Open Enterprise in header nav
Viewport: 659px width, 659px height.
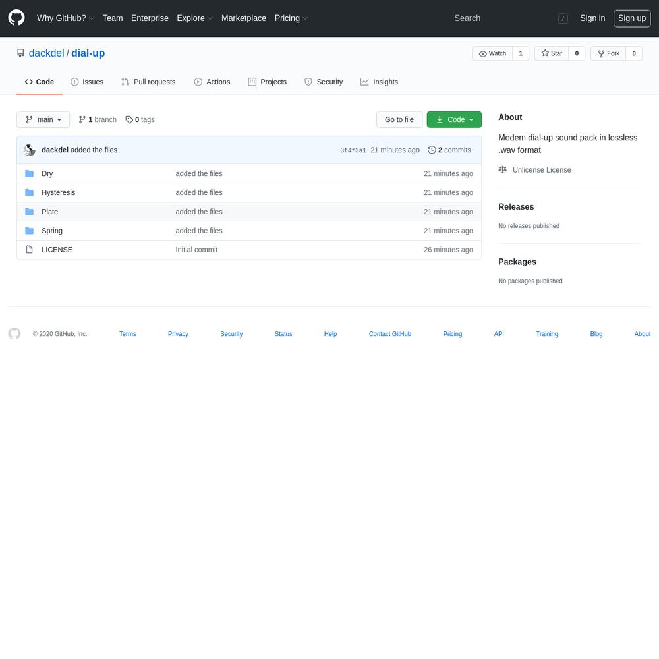[x=150, y=18]
